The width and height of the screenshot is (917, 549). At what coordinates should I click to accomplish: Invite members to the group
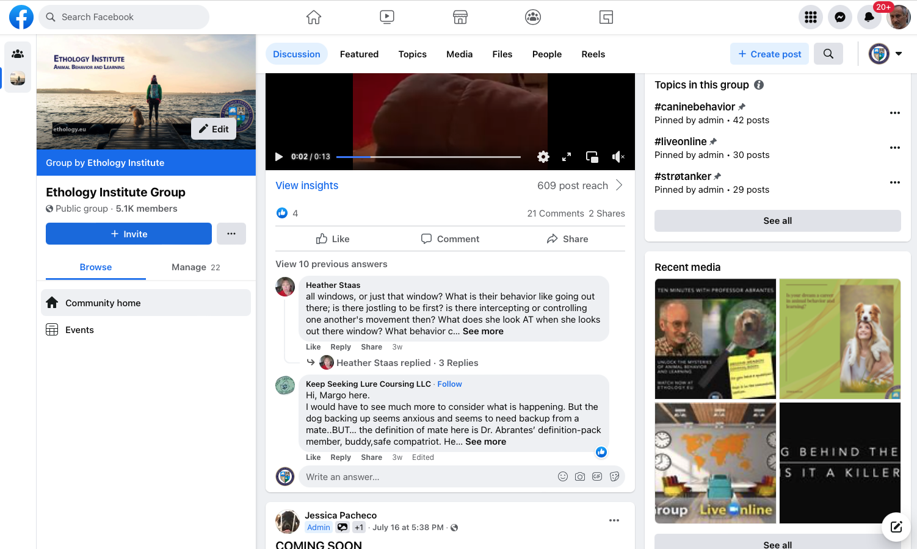click(129, 234)
